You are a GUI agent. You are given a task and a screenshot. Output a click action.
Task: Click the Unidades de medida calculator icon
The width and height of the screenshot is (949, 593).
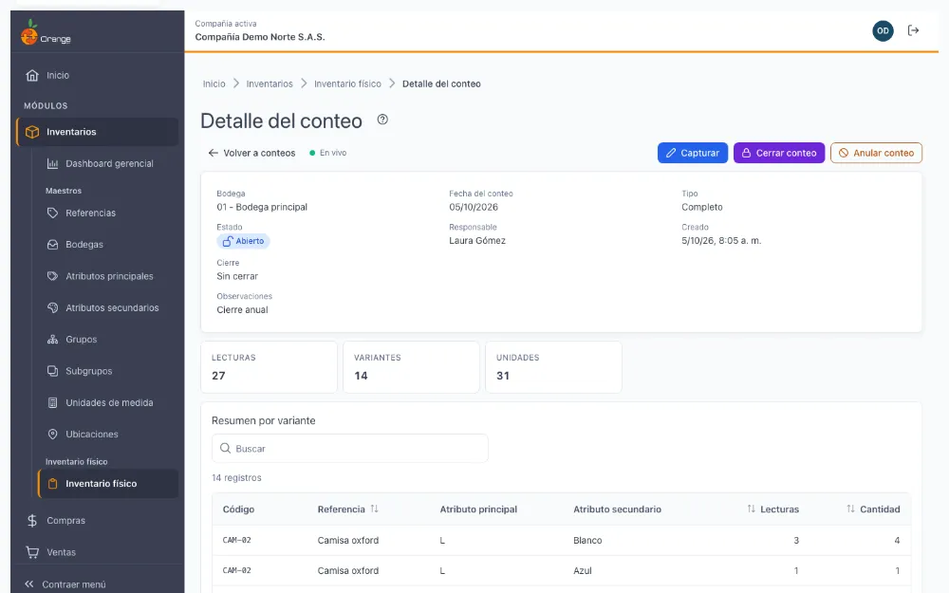[x=52, y=402]
